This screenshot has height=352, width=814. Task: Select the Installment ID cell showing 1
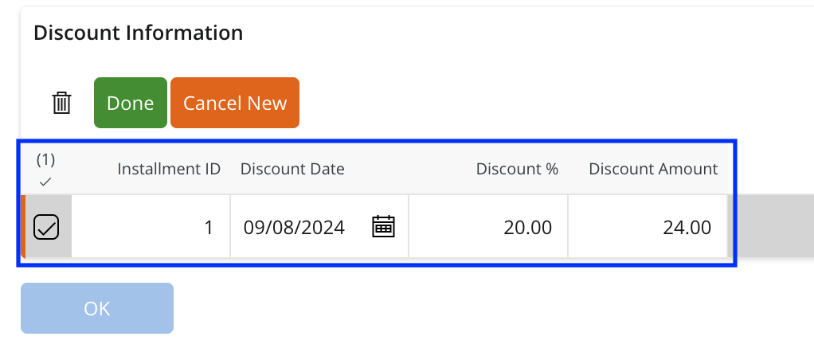(151, 228)
